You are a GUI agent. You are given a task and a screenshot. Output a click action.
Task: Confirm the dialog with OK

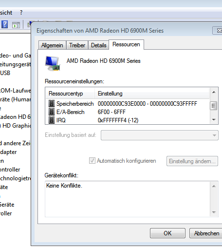[x=167, y=233]
